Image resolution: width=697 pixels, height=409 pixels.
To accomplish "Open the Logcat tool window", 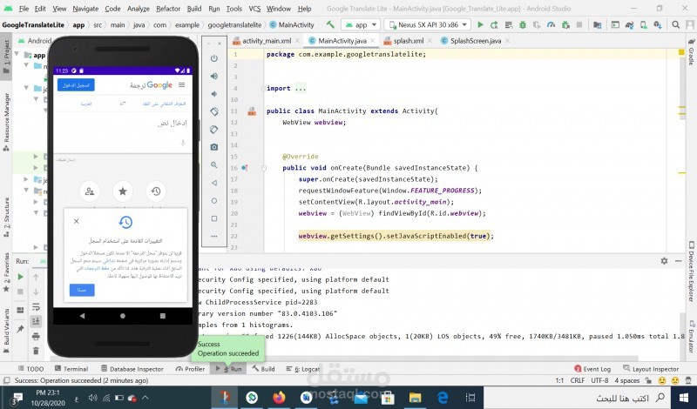I will pyautogui.click(x=302, y=369).
